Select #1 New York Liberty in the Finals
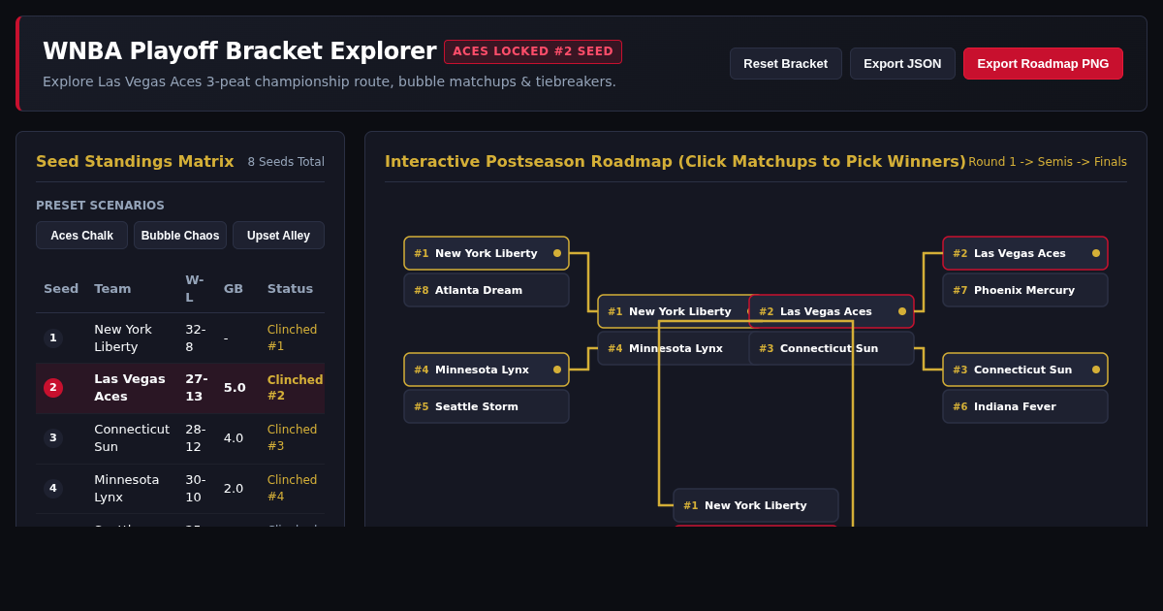This screenshot has width=1163, height=611. click(756, 505)
